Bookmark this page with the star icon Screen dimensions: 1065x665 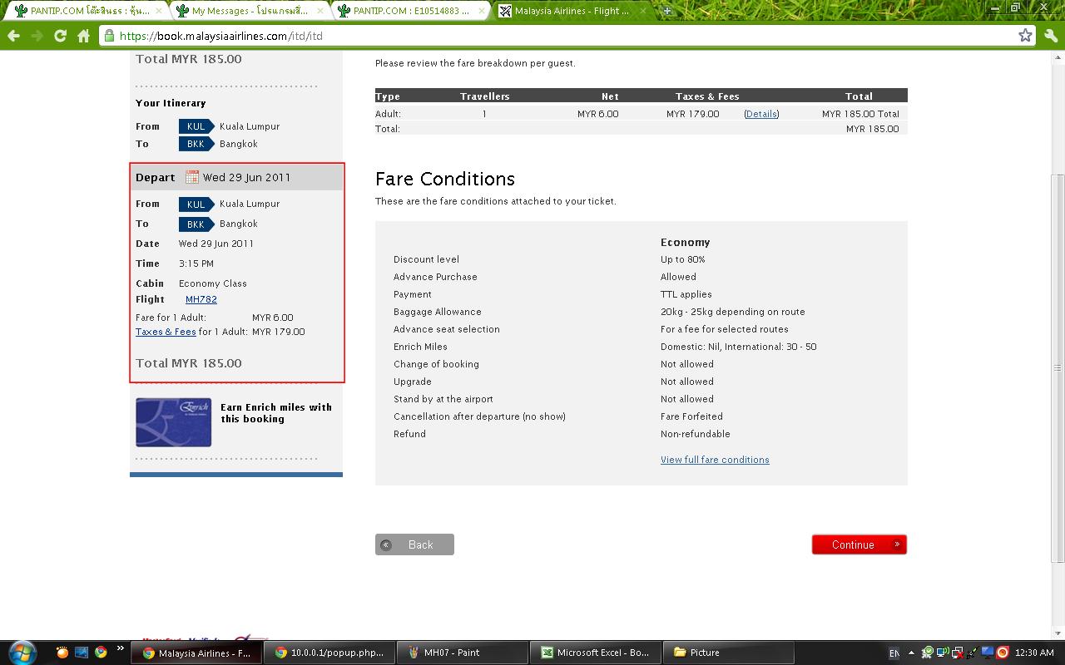[x=1025, y=36]
